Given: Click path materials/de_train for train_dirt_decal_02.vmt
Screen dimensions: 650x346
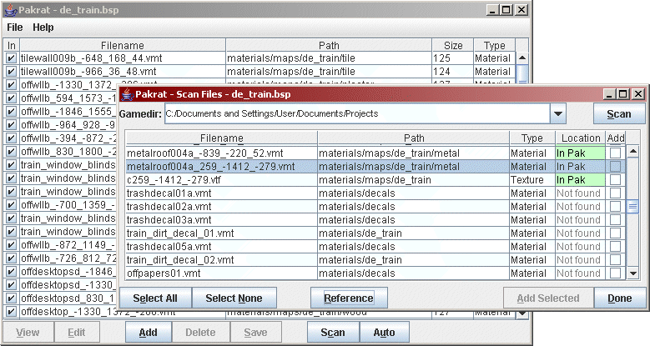Looking at the screenshot, I should [x=360, y=260].
